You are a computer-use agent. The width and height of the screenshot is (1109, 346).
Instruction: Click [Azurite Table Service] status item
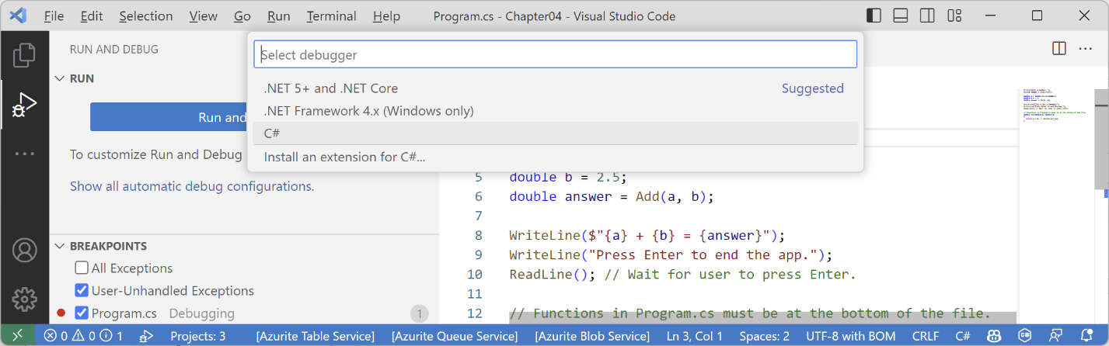click(x=315, y=336)
